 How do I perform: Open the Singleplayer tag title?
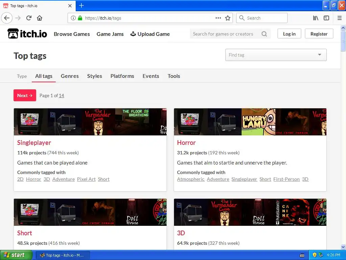34,143
